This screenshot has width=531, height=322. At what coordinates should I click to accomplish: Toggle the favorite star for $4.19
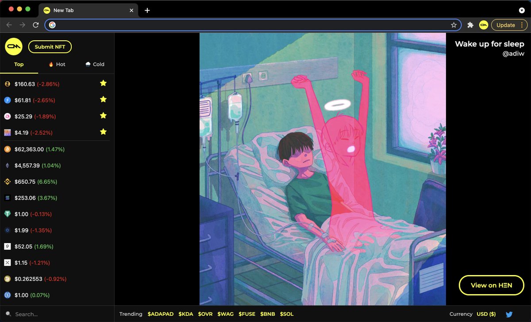(x=103, y=132)
